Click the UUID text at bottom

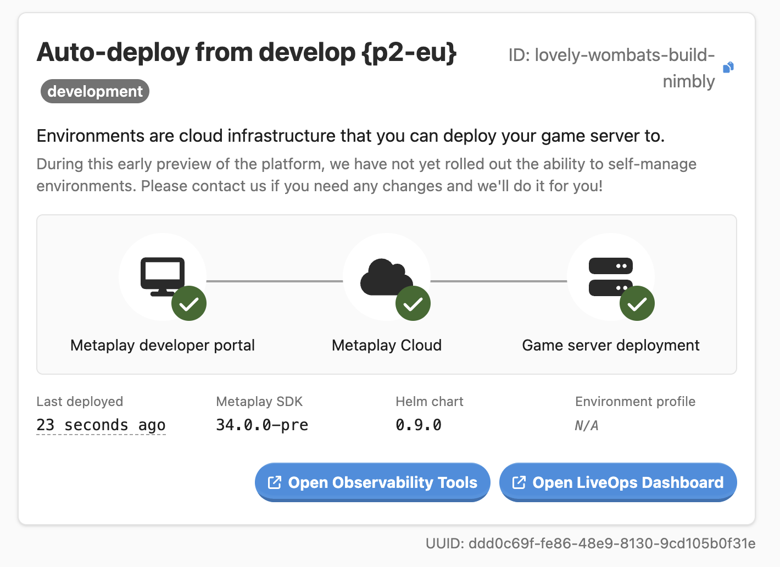pyautogui.click(x=590, y=543)
